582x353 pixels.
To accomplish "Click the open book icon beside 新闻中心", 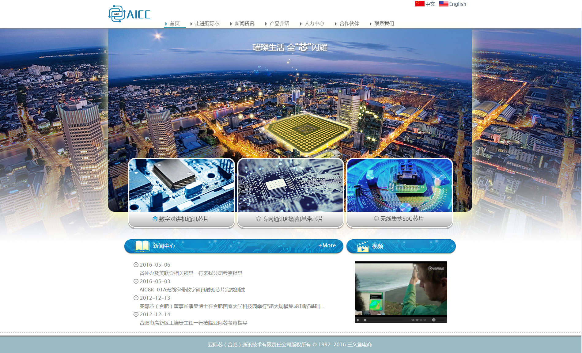I will pyautogui.click(x=142, y=246).
